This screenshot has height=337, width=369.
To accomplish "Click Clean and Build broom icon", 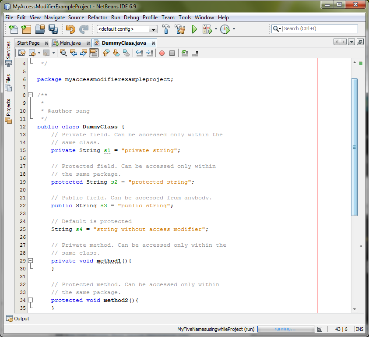I will click(x=180, y=29).
